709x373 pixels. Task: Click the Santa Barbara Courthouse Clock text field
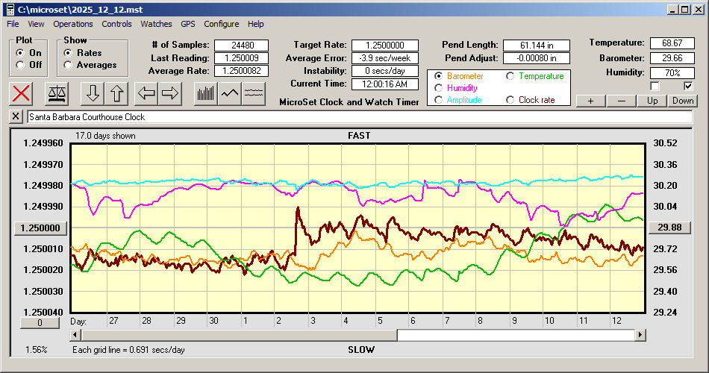pyautogui.click(x=358, y=117)
